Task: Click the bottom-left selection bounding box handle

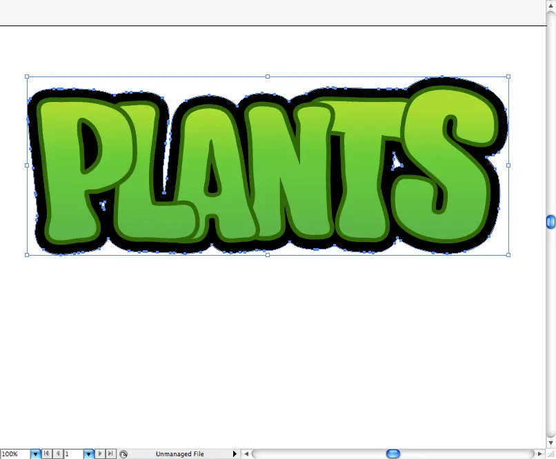Action: (27, 255)
